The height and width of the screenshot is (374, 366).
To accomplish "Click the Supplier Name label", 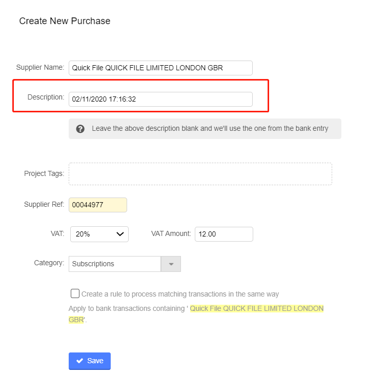I will pyautogui.click(x=40, y=68).
